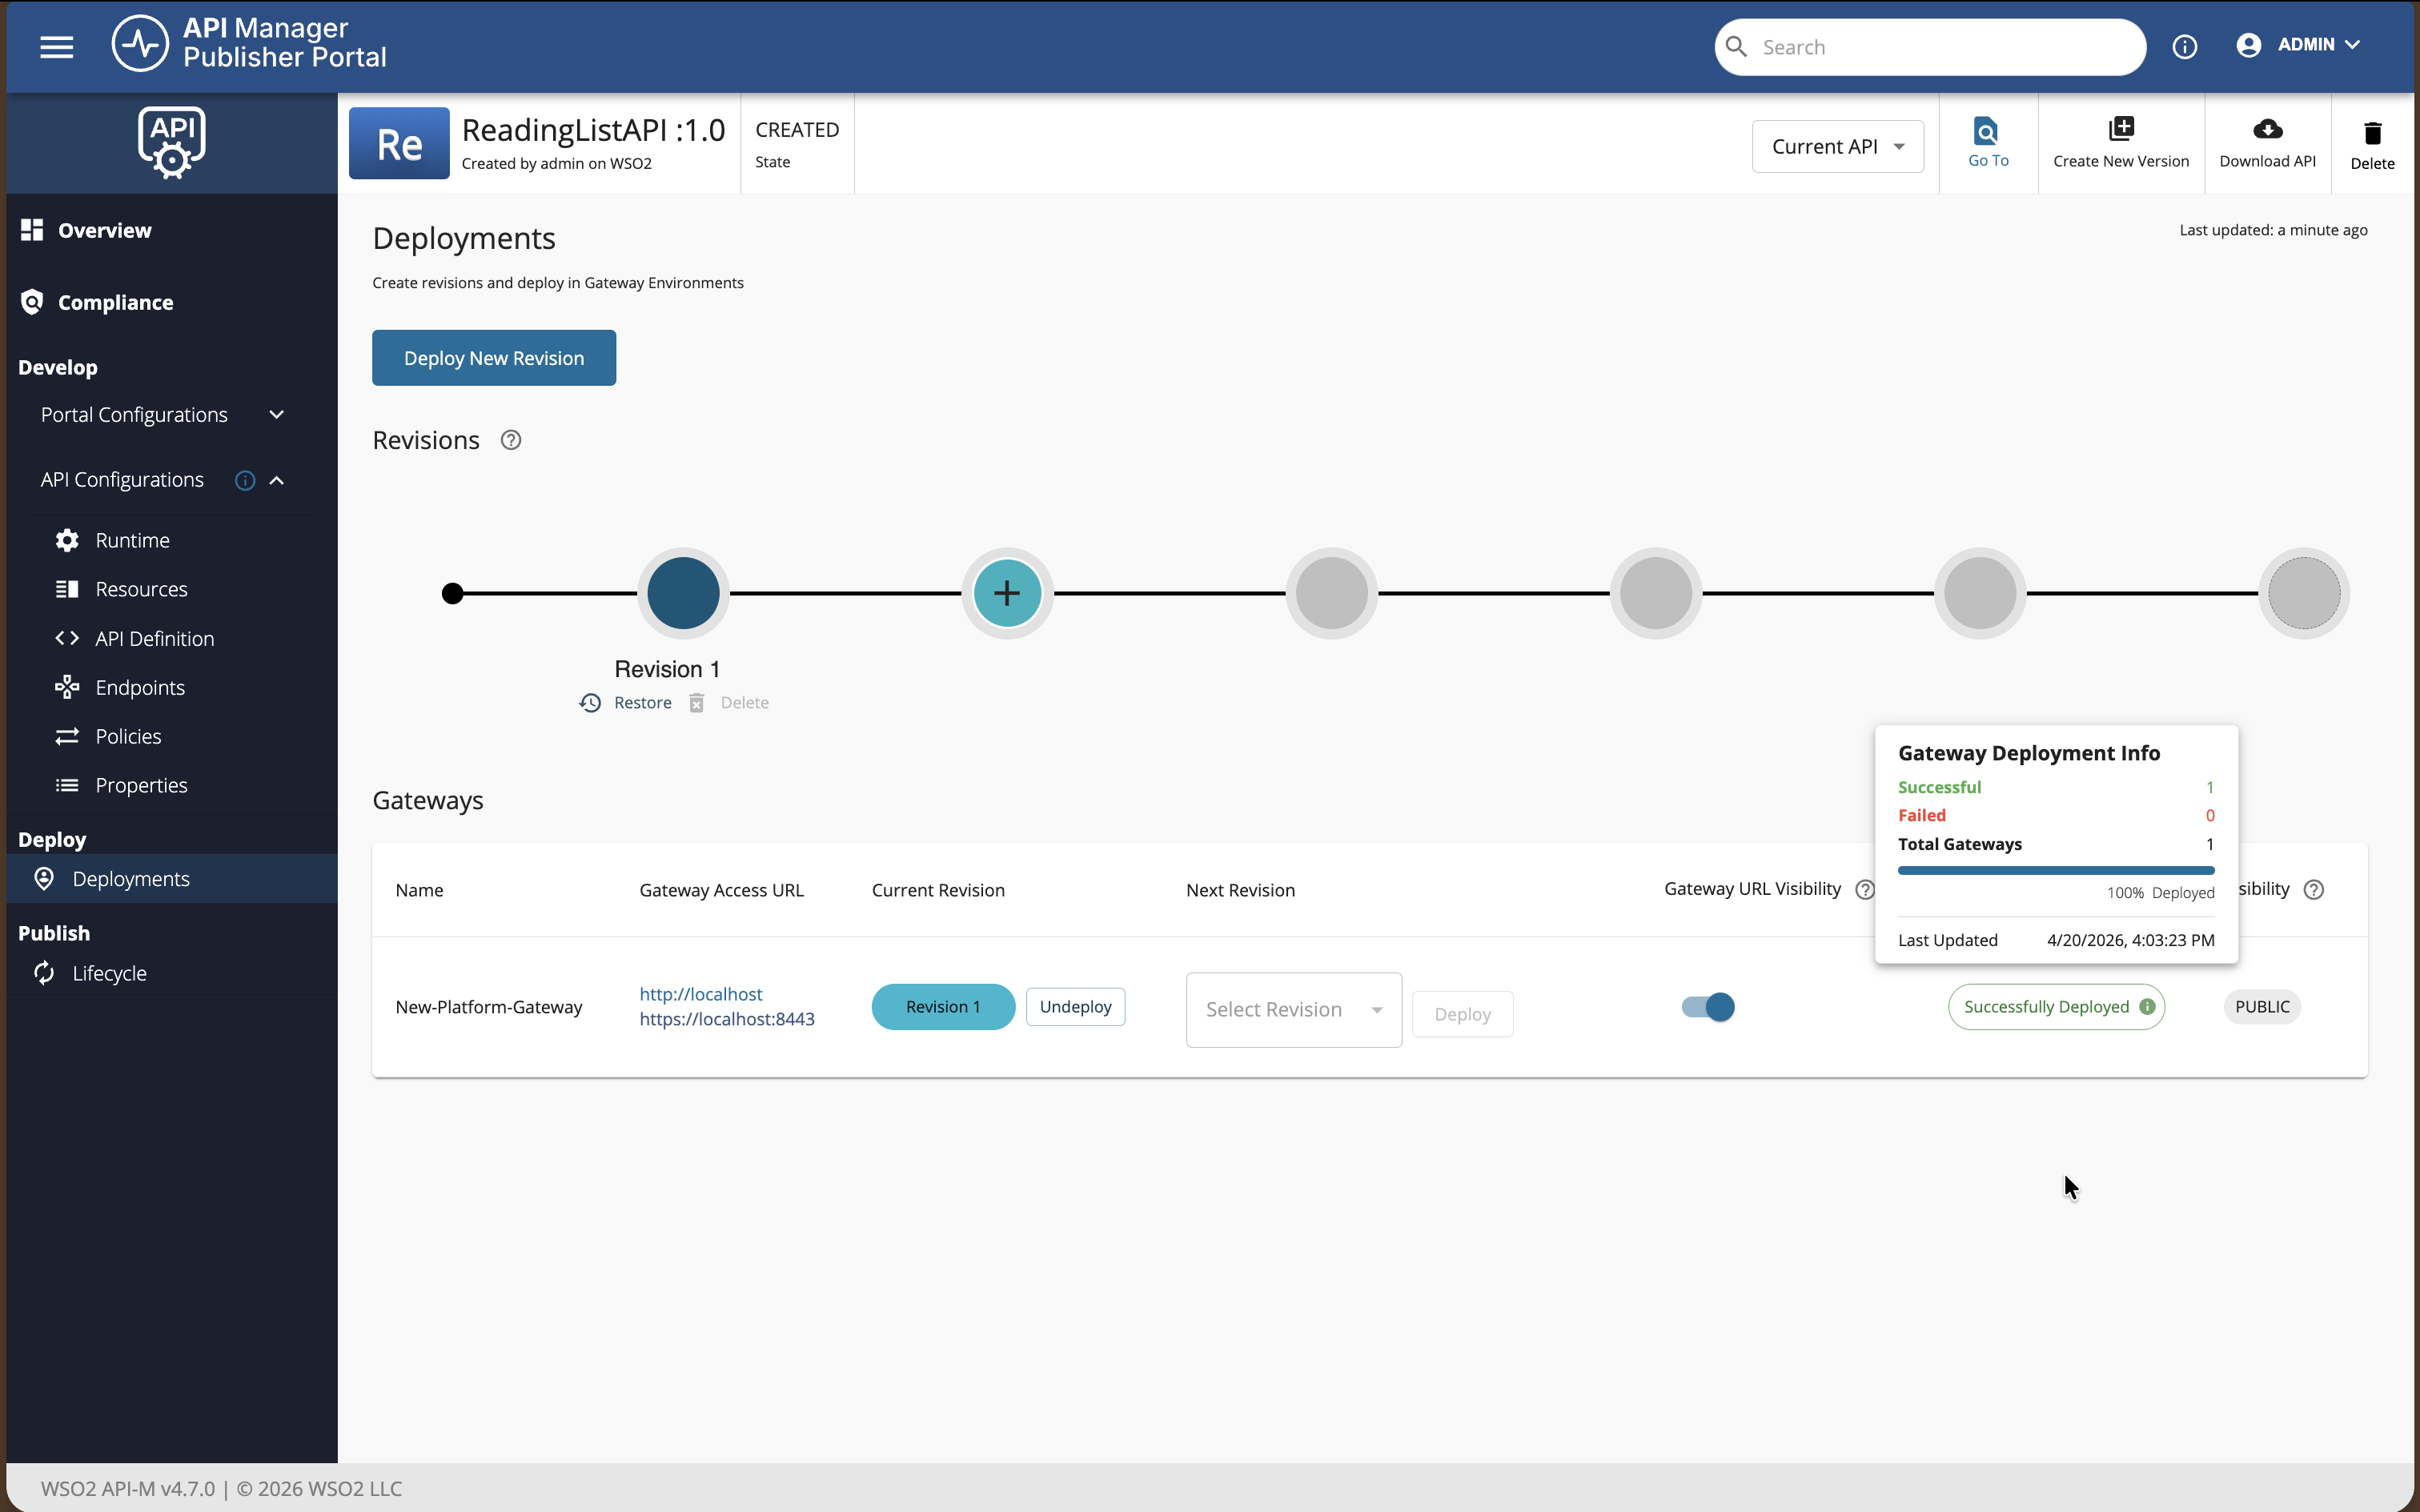Click the Re API thumbnail

point(399,143)
